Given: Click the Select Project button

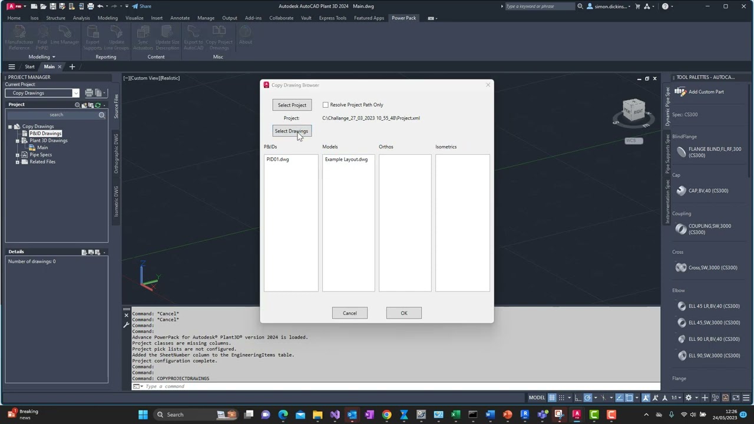Looking at the screenshot, I should point(292,105).
